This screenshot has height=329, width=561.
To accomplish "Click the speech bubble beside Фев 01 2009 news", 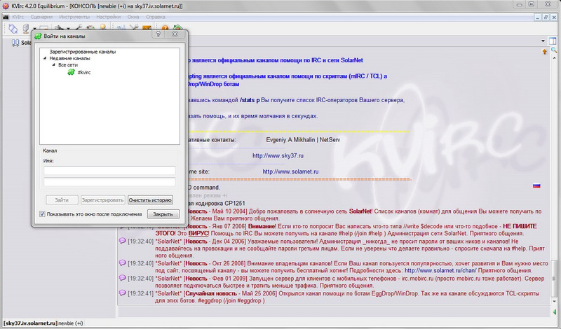I will [122, 278].
